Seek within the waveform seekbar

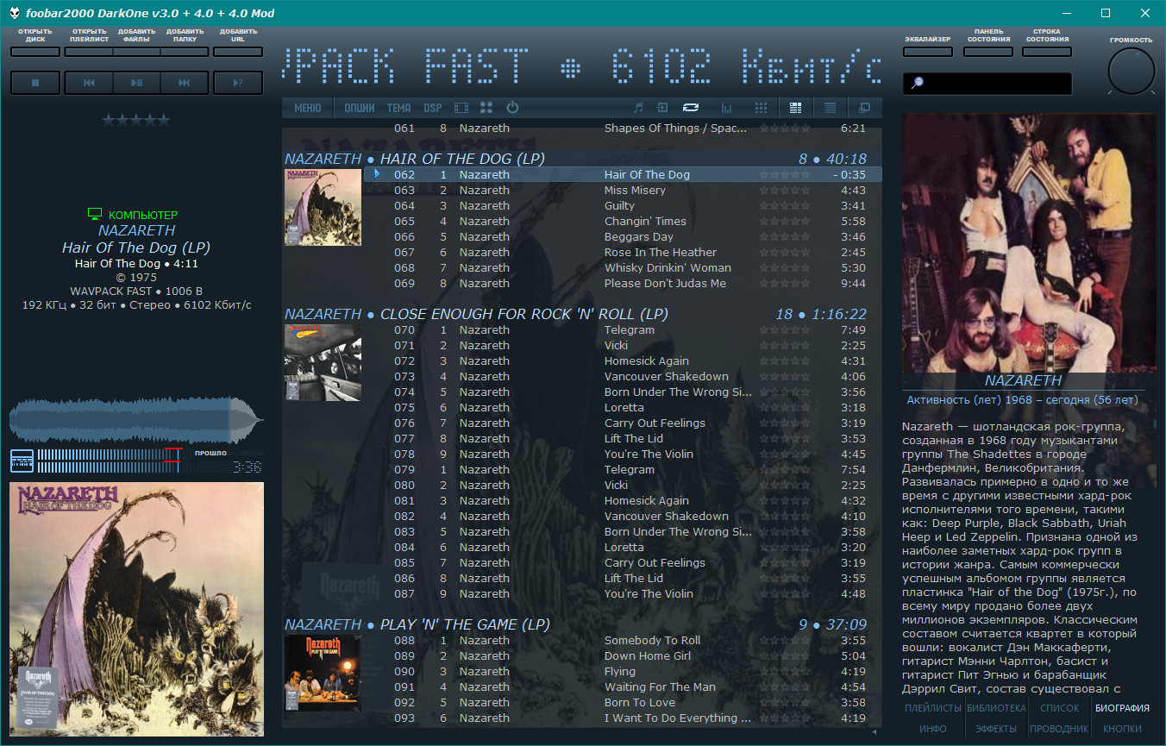[136, 422]
